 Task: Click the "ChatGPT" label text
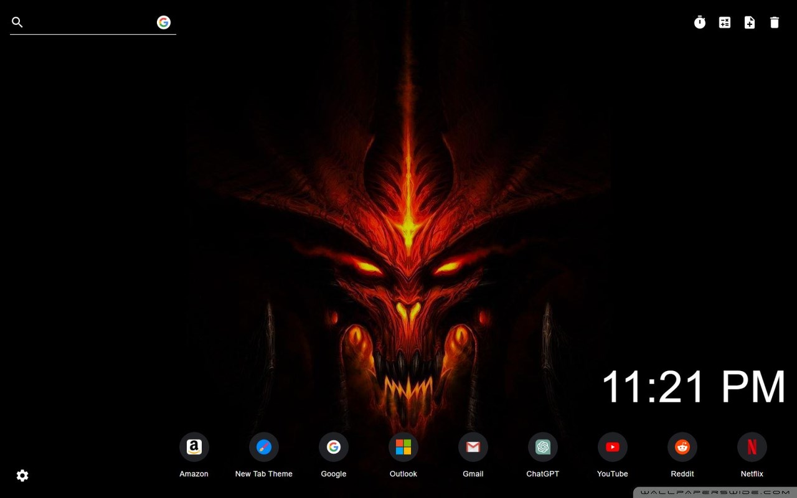[x=543, y=474]
